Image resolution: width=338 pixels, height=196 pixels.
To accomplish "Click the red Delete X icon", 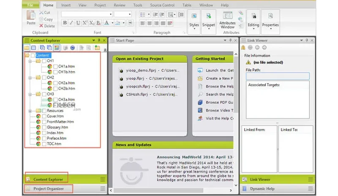I will tap(41, 26).
